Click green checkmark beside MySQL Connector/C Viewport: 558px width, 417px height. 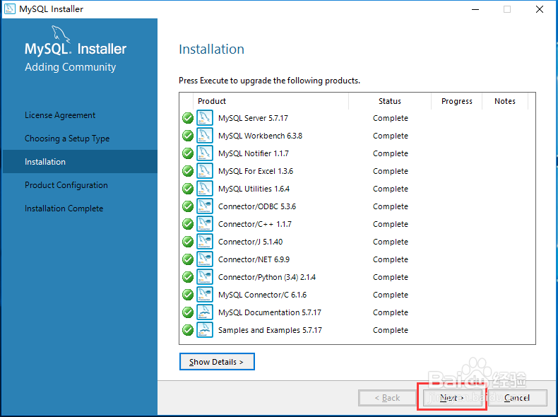[x=188, y=295]
